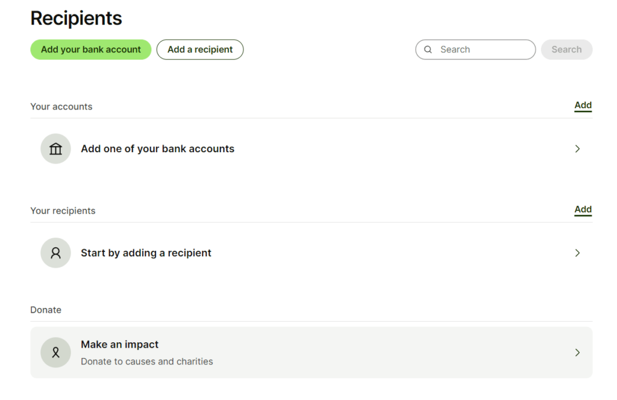Expand the bank accounts row chevron
Screen dimensions: 617x400
tap(577, 149)
